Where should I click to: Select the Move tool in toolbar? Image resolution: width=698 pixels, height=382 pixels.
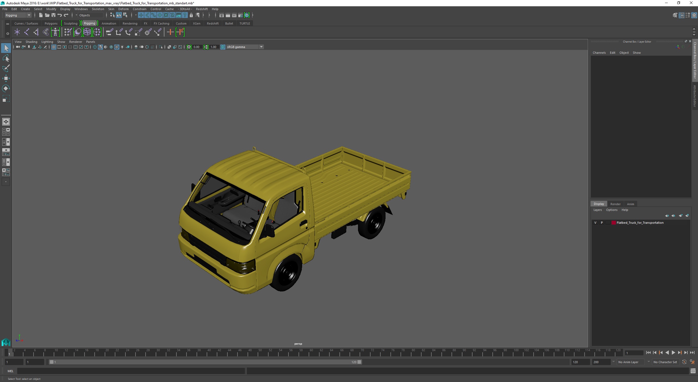point(6,78)
